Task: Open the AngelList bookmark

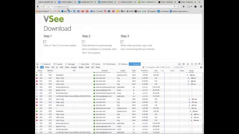Action: 152,11
